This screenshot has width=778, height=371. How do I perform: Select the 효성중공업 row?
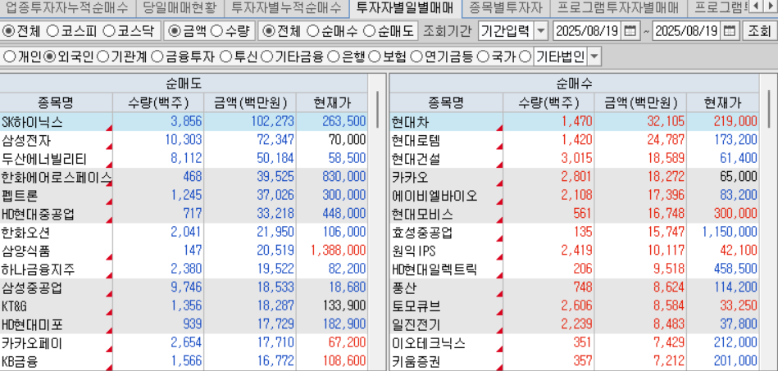coord(574,233)
